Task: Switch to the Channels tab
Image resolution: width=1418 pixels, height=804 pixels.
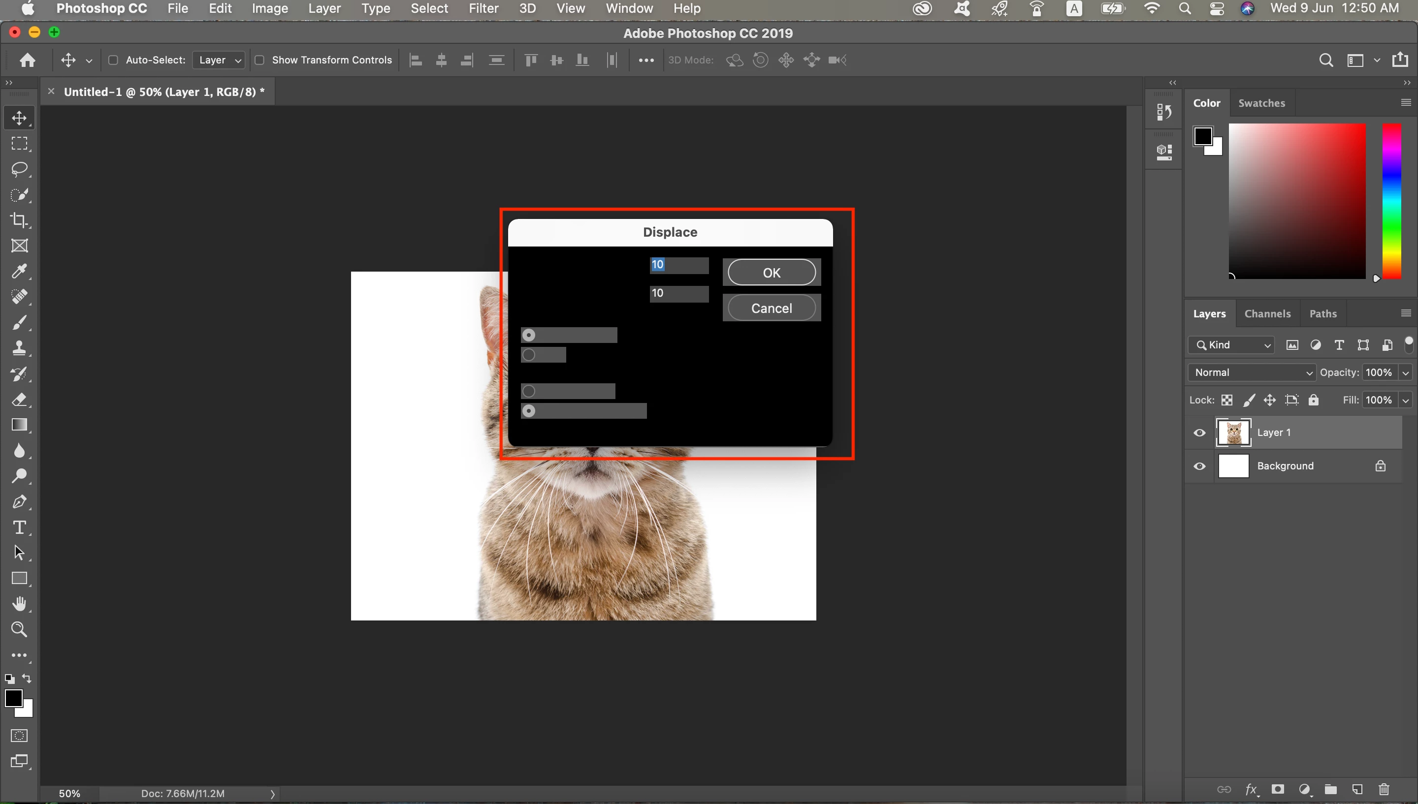Action: click(1267, 313)
